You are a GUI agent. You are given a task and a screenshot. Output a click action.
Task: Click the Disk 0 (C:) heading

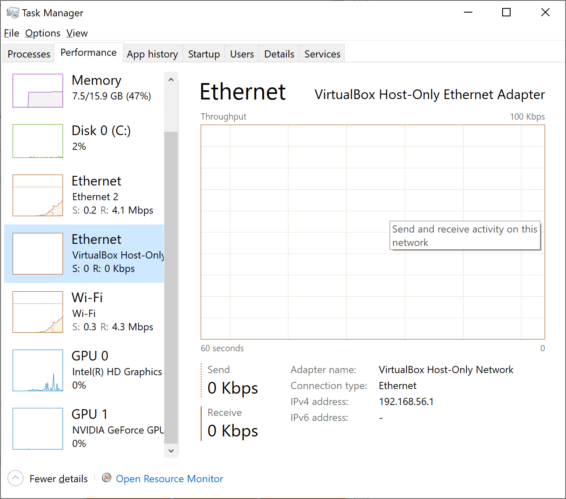[x=101, y=131]
